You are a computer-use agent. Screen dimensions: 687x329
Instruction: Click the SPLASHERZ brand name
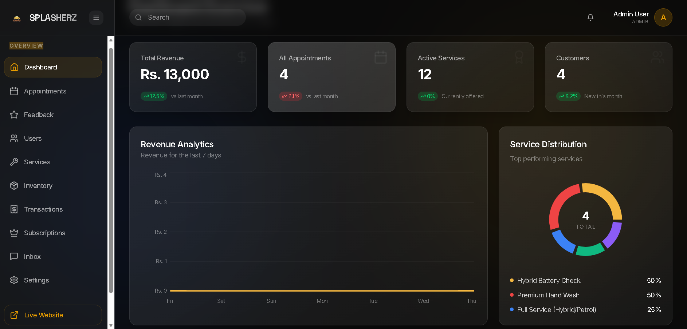tap(53, 18)
